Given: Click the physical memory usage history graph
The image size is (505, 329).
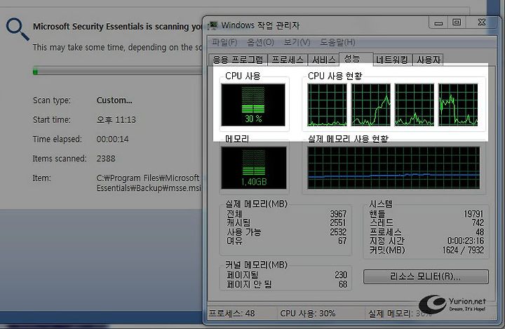Looking at the screenshot, I should 393,168.
